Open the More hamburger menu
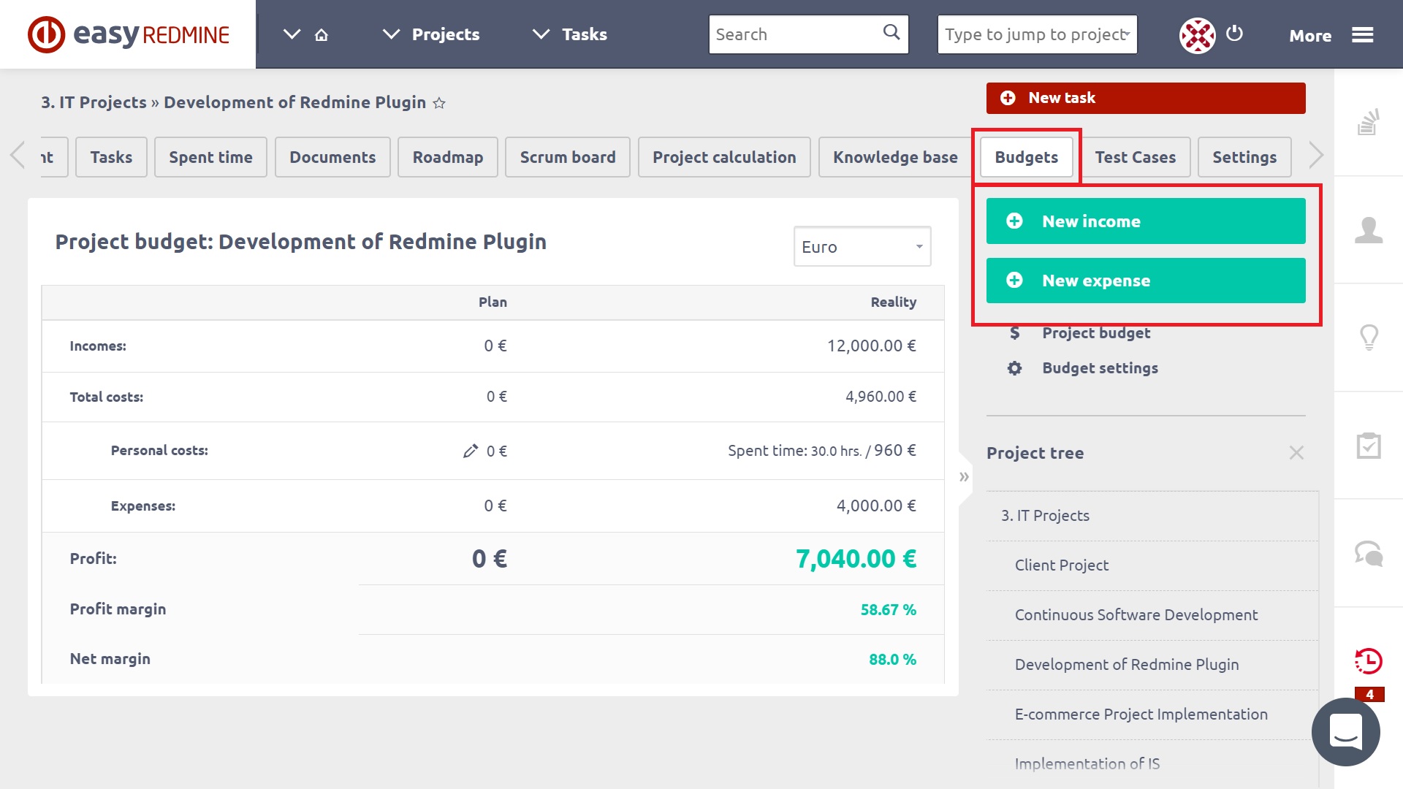 pos(1331,35)
